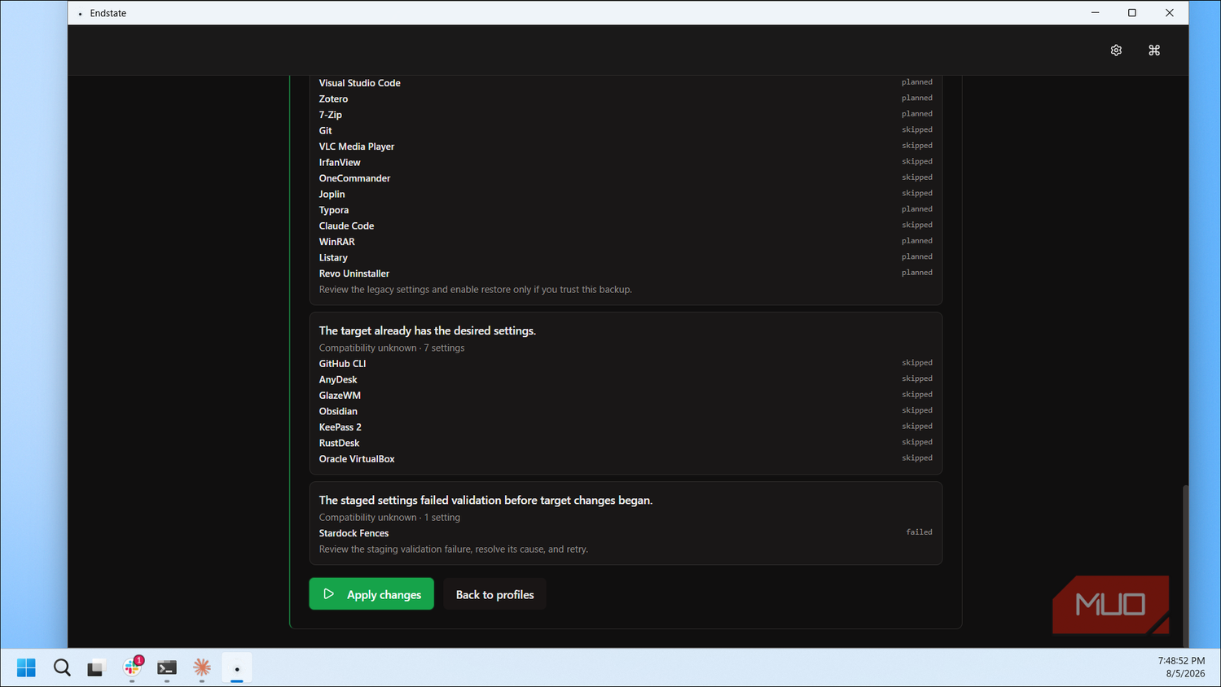This screenshot has width=1221, height=687.
Task: Select the Zotero entry
Action: 626,98
